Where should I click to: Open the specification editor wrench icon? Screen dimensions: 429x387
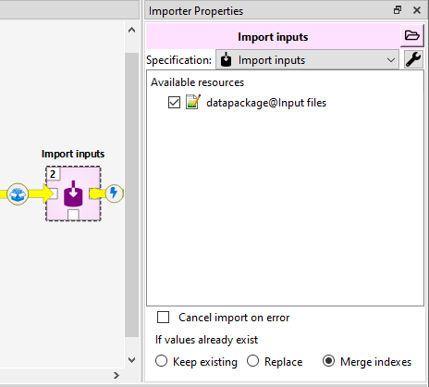point(413,59)
